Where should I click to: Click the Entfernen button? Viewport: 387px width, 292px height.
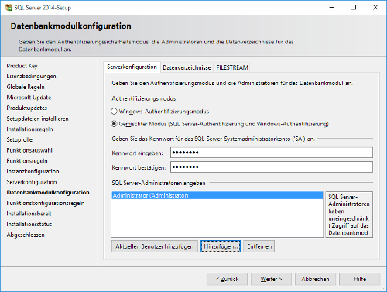coord(259,246)
